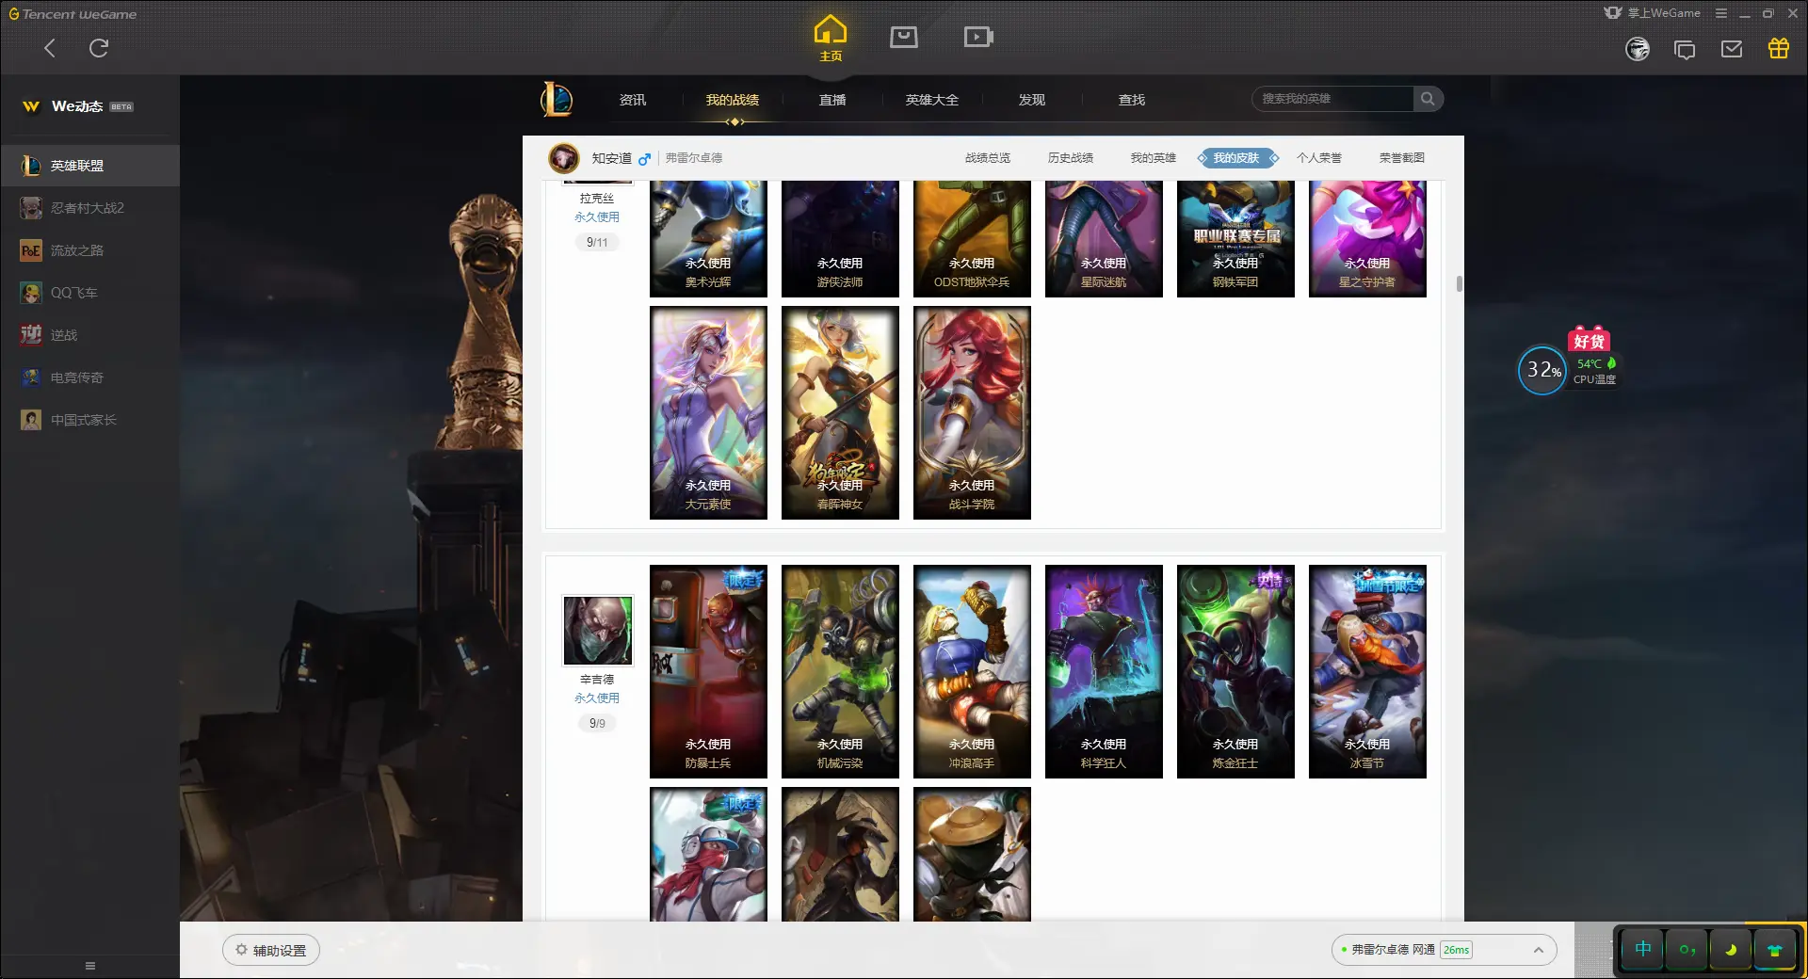Click the 辅助设置 button
The height and width of the screenshot is (979, 1808).
tap(271, 950)
